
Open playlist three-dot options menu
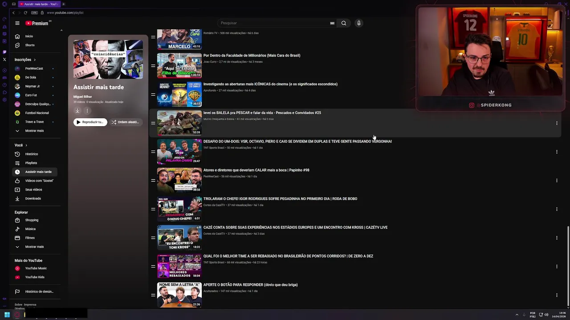[x=87, y=111]
